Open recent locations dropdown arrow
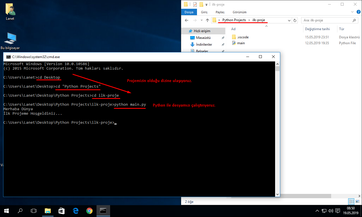 [x=202, y=20]
